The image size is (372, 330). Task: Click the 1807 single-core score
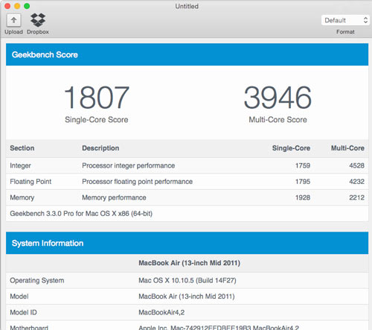tap(97, 97)
